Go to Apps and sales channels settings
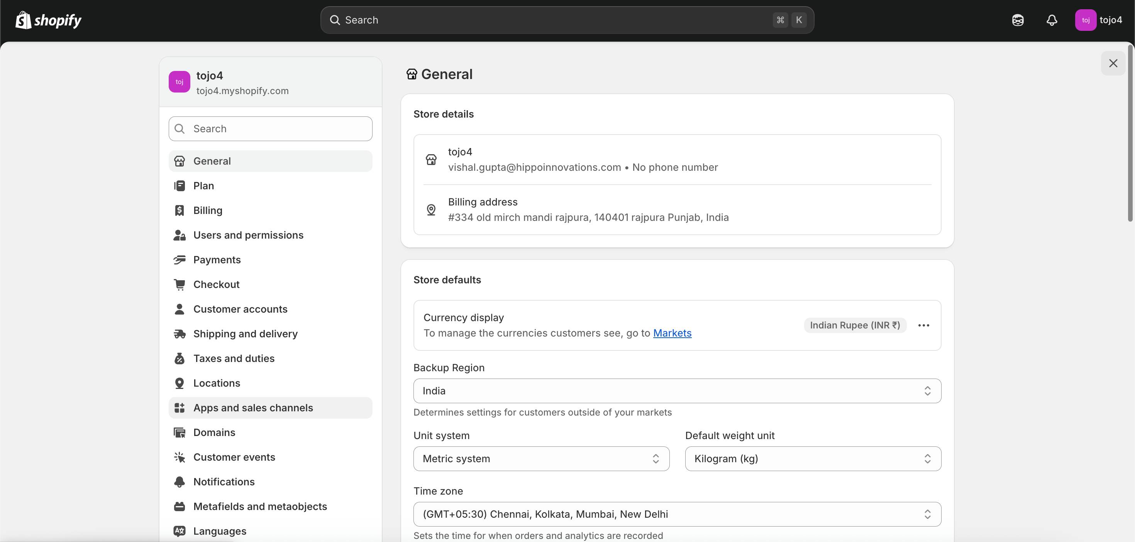The width and height of the screenshot is (1135, 542). 253,408
